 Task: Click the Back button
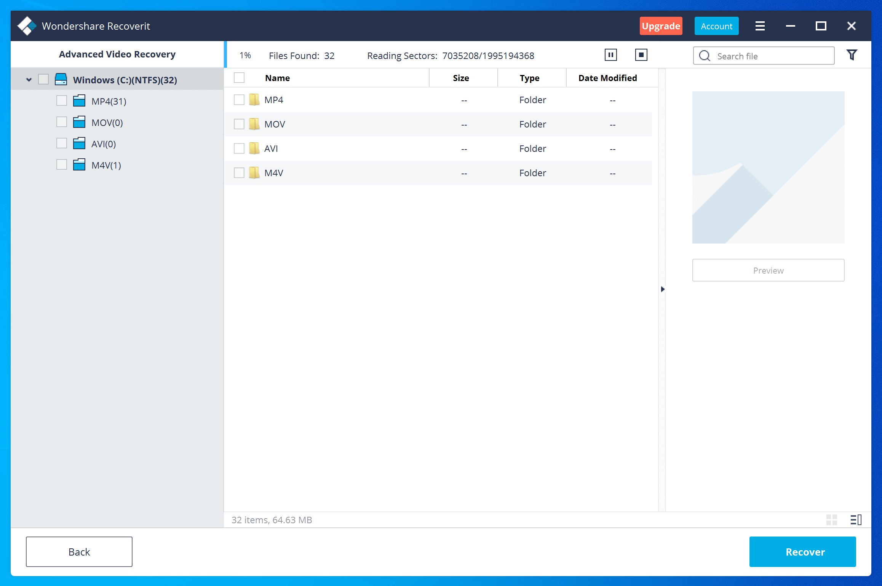(79, 552)
